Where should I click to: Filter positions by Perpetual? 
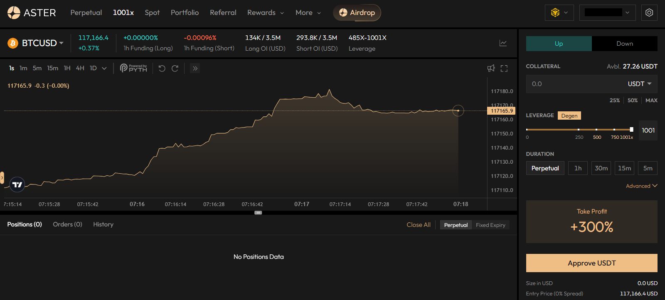coord(456,225)
